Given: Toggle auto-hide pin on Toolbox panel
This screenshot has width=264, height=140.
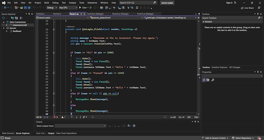Looking at the screenshot, I should pyautogui.click(x=258, y=14).
